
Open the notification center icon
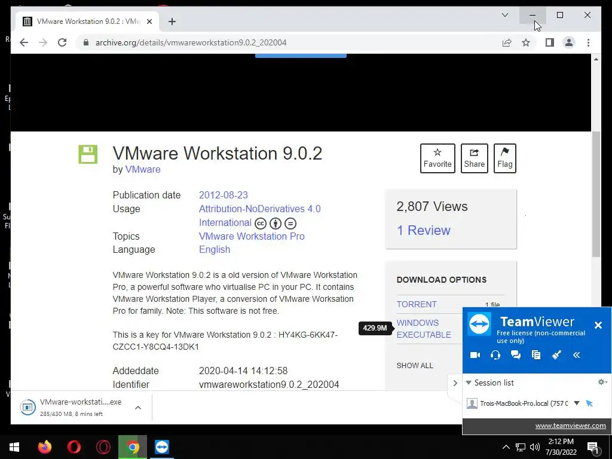point(593,448)
